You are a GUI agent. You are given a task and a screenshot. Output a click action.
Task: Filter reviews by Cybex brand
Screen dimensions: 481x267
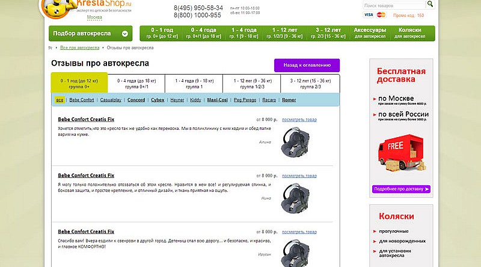tap(158, 100)
